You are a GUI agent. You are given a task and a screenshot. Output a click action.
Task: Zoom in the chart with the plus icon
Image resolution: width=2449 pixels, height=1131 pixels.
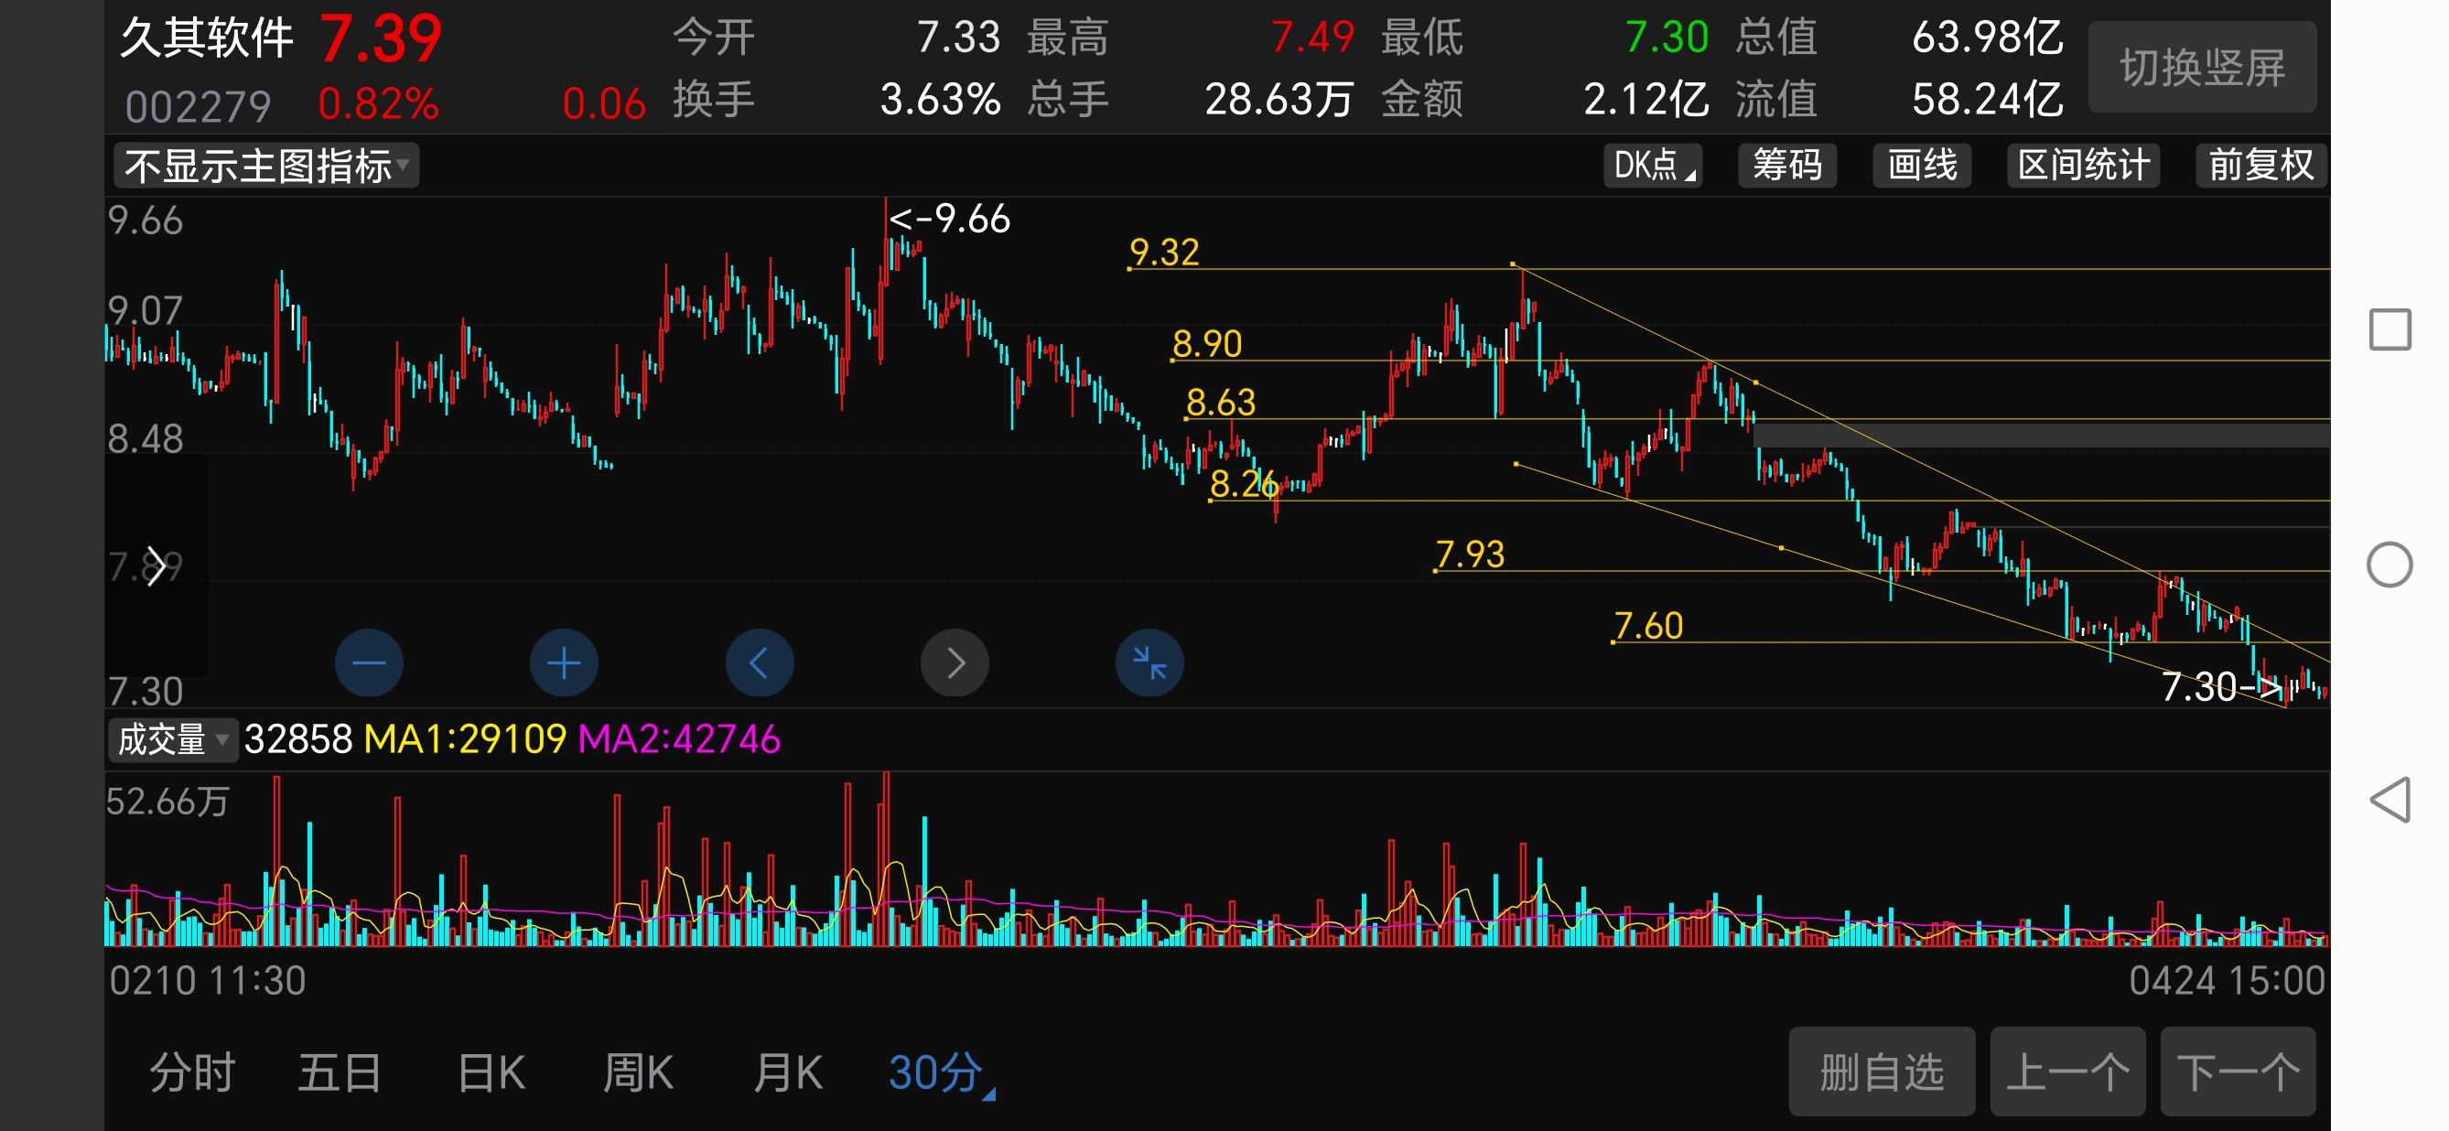564,662
